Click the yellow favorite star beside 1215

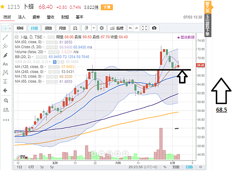coord(2,6)
